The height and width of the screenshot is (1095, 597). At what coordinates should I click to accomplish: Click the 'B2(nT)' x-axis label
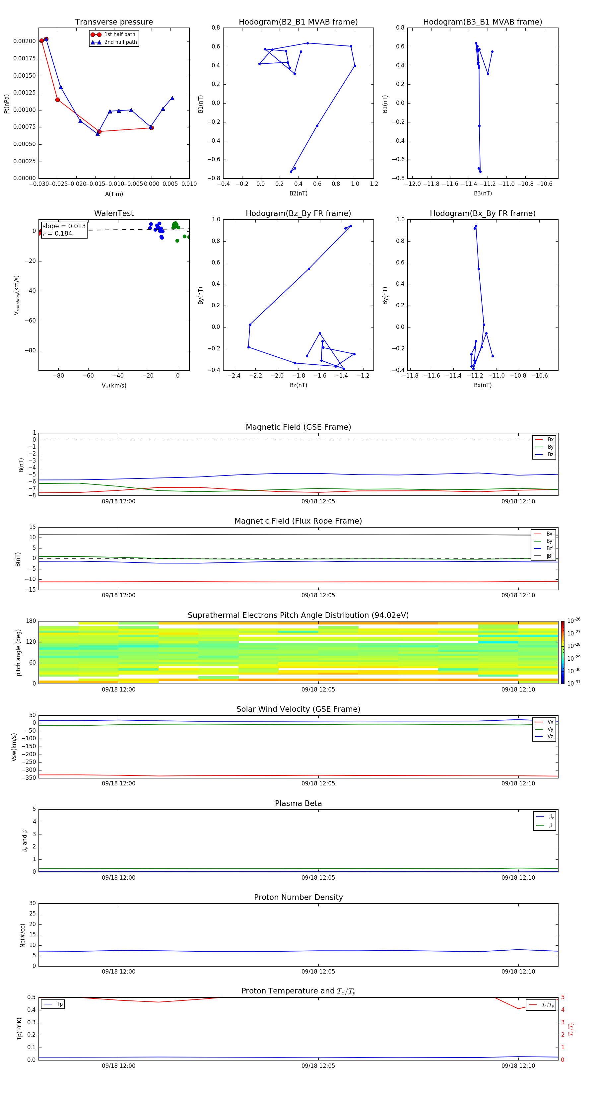click(x=298, y=193)
